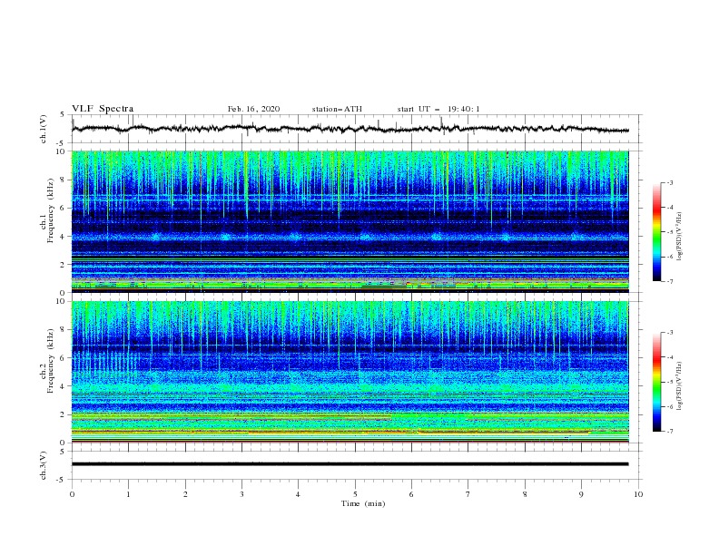Click the ch.2 spectrogram color bar
719x555 pixels.
[656, 382]
